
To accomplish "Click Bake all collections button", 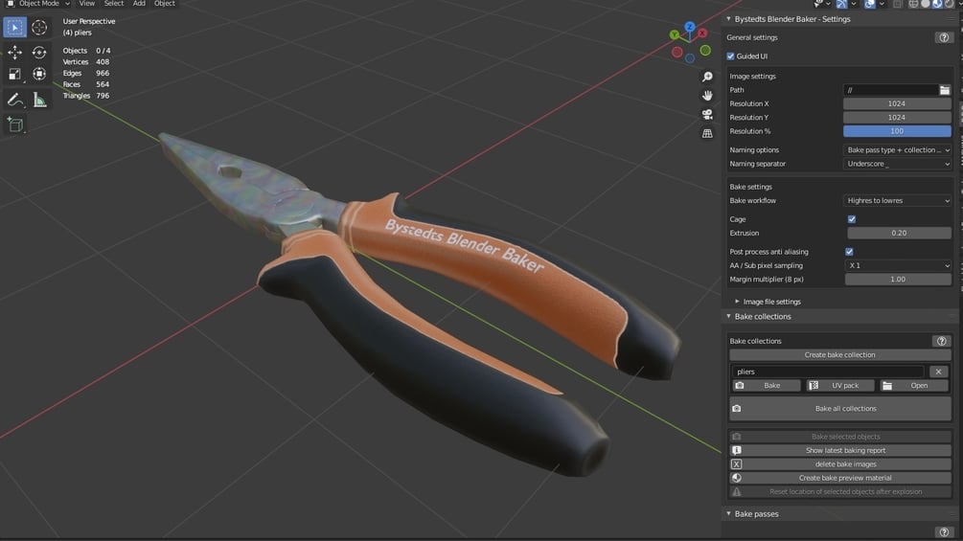I will point(839,409).
